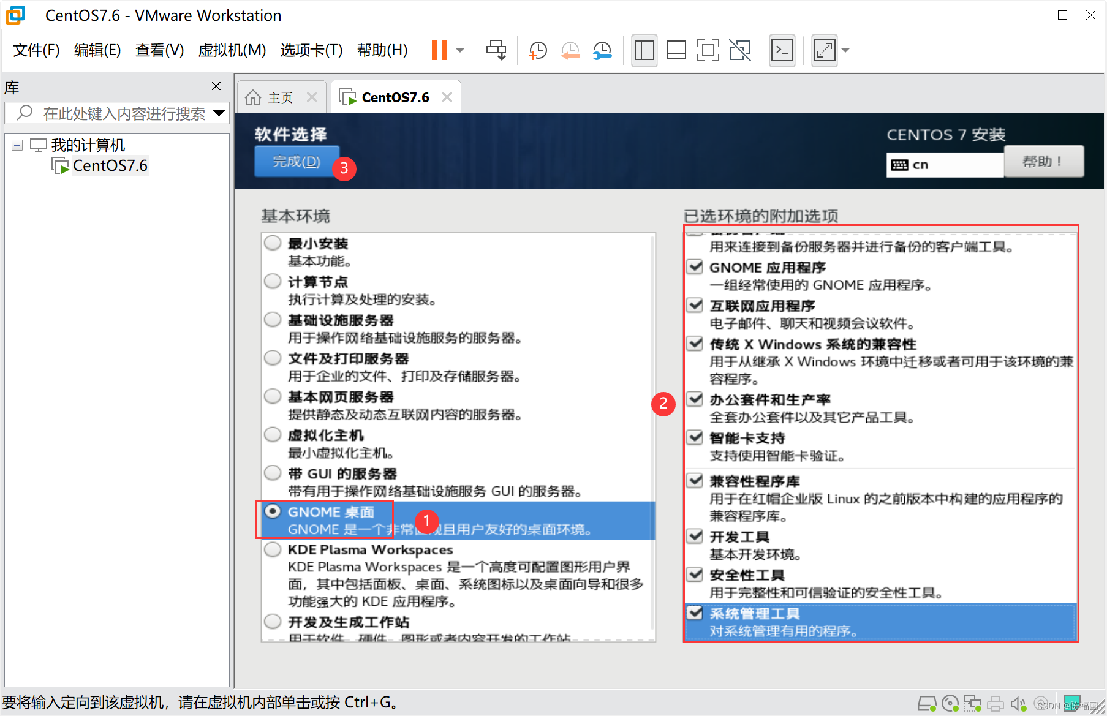Switch VM to full screen mode
The height and width of the screenshot is (716, 1107).
click(708, 50)
